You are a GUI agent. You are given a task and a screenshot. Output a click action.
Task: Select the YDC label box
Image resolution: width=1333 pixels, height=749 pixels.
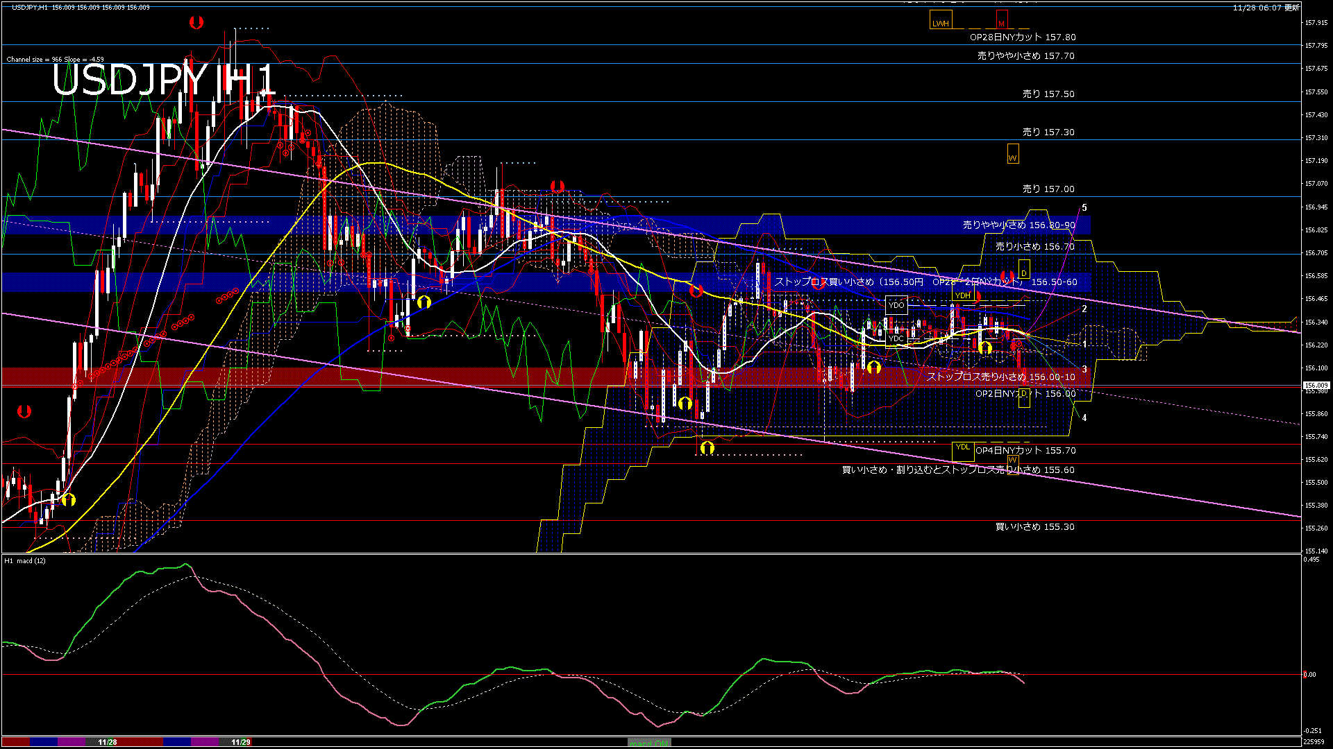[x=896, y=338]
